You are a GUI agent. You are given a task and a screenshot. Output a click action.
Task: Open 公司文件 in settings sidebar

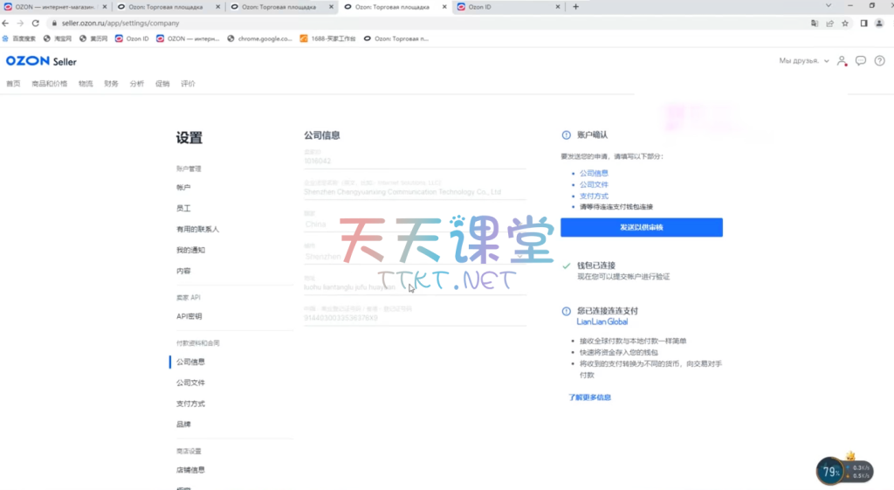[190, 383]
